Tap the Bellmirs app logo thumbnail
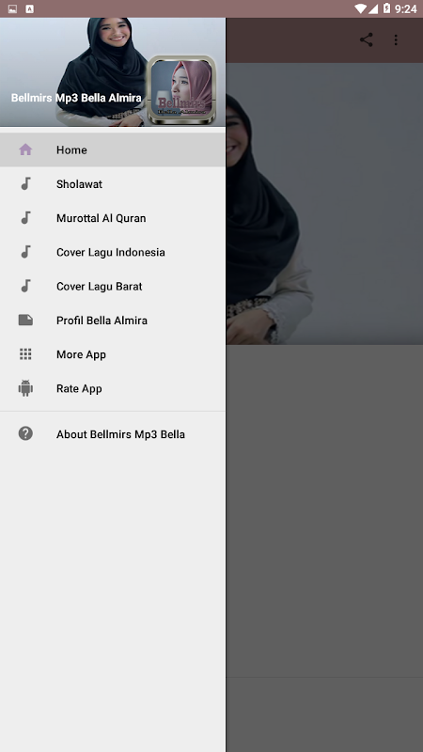This screenshot has width=423, height=752. 181,89
